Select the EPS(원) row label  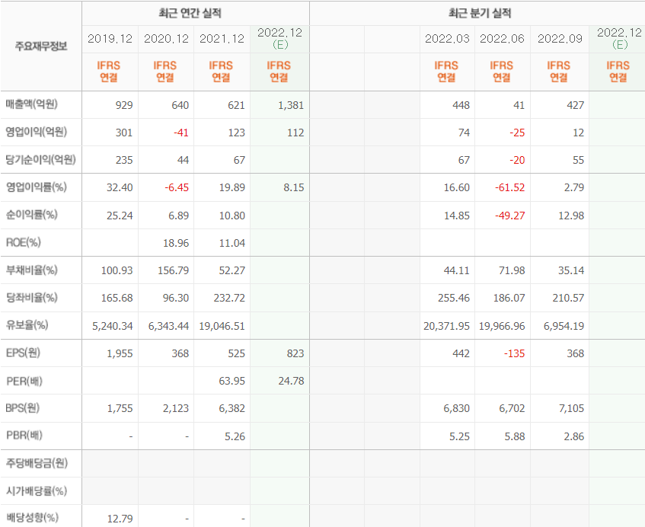coord(23,353)
